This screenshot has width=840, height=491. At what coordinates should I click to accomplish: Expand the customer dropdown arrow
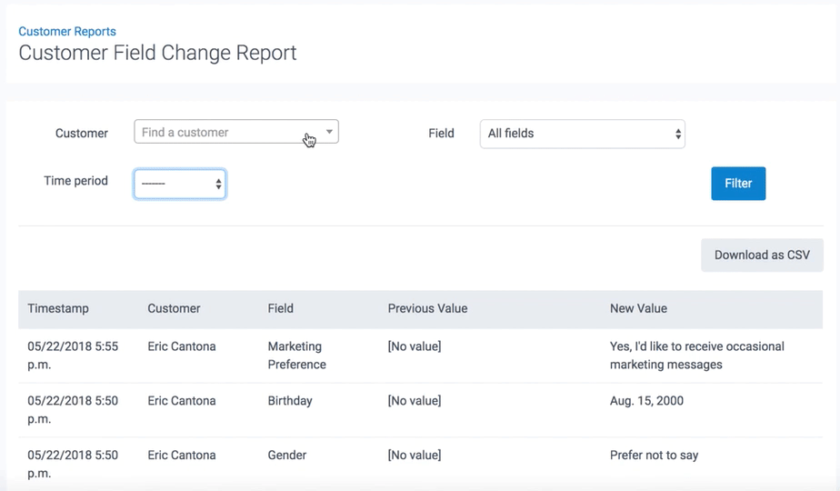pyautogui.click(x=329, y=133)
